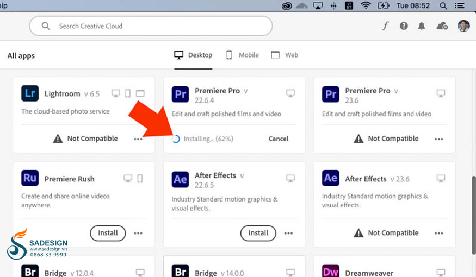The width and height of the screenshot is (476, 277).
Task: Open Creative Cloud icon in menu bar
Action: pyautogui.click(x=287, y=6)
